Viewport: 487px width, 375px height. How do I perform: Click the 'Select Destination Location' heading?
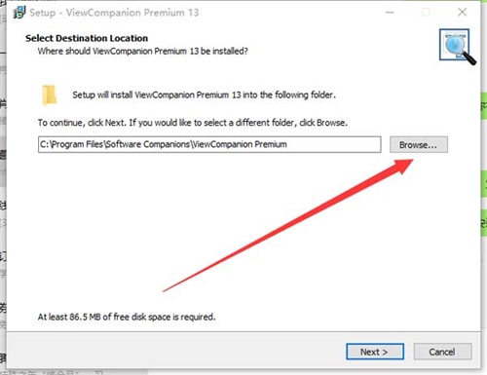[87, 38]
